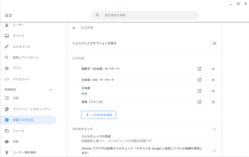This screenshot has width=249, height=157.
Task: Click the grid icon for アプリ
Action: pyautogui.click(x=7, y=68)
